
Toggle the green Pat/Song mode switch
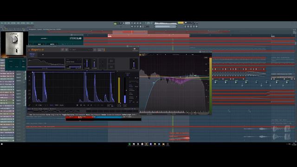115,24
